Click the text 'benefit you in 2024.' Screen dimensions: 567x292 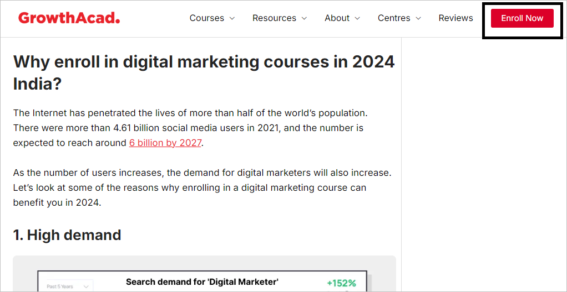pyautogui.click(x=57, y=202)
